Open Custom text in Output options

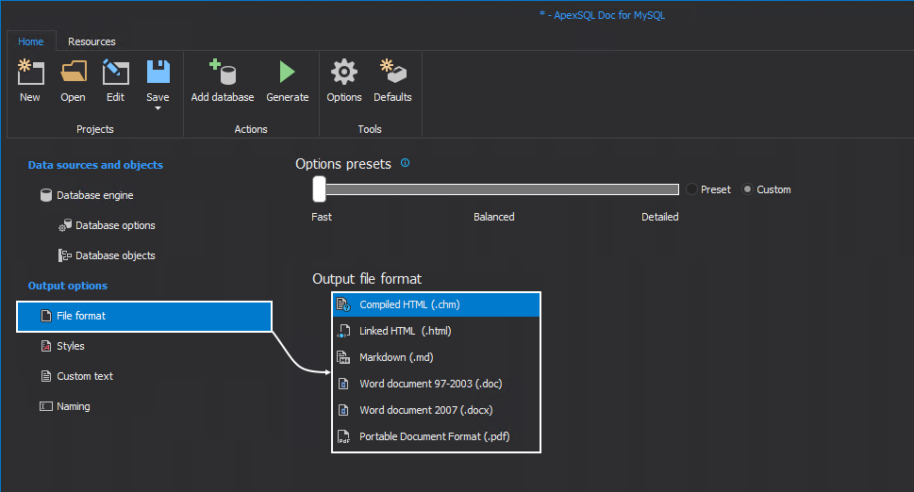(x=85, y=376)
